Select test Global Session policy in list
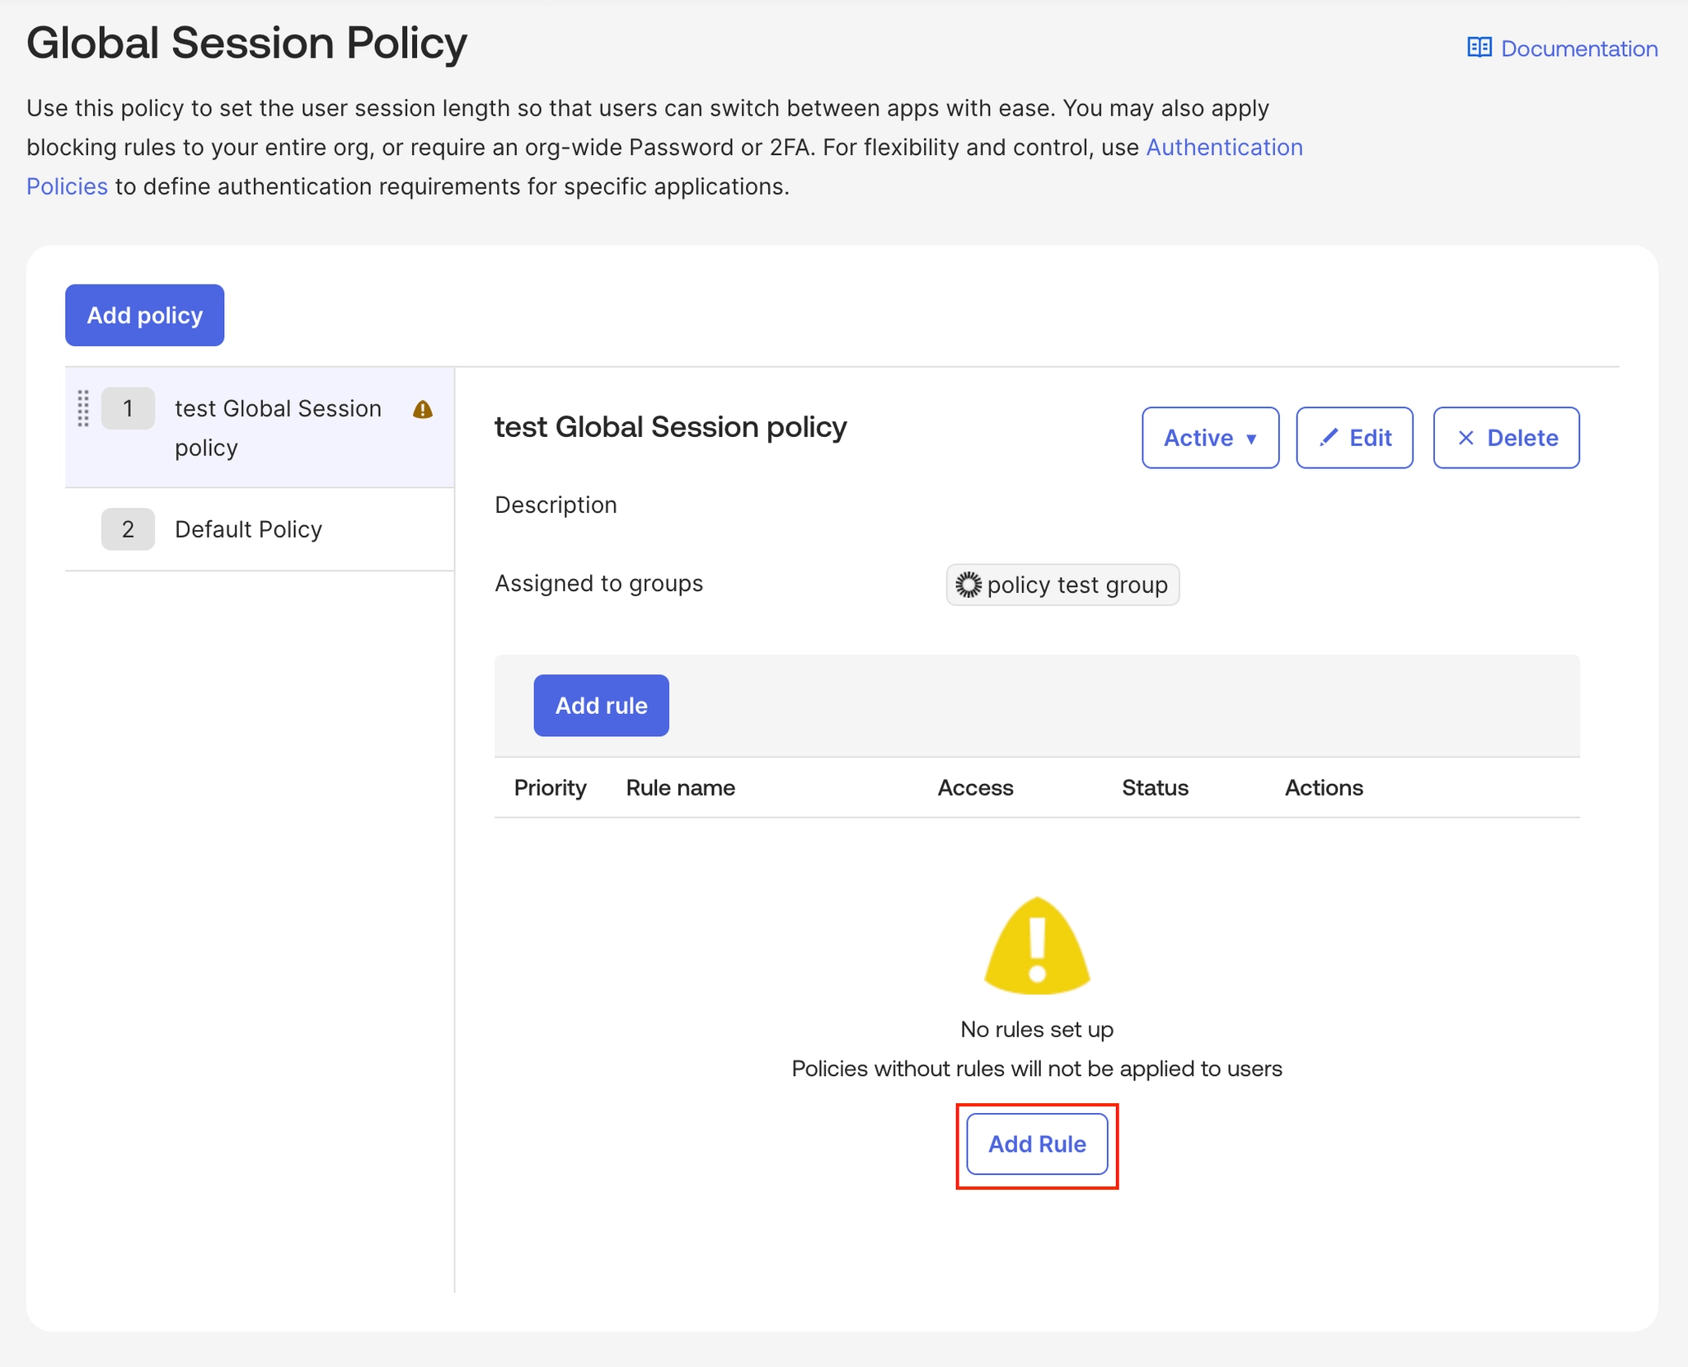1688x1367 pixels. click(278, 427)
